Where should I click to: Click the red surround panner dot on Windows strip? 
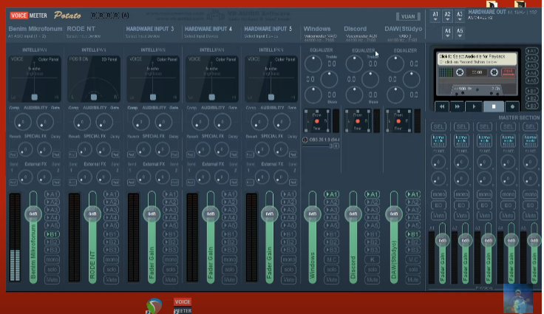[317, 121]
